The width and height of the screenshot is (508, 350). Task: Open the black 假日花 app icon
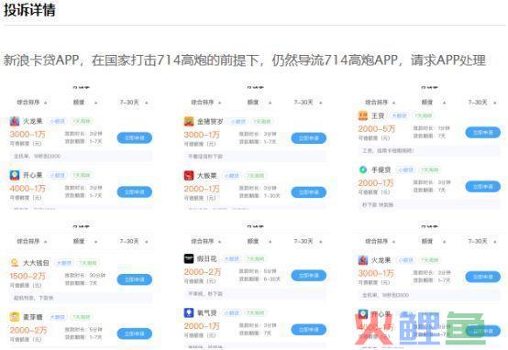click(x=189, y=258)
